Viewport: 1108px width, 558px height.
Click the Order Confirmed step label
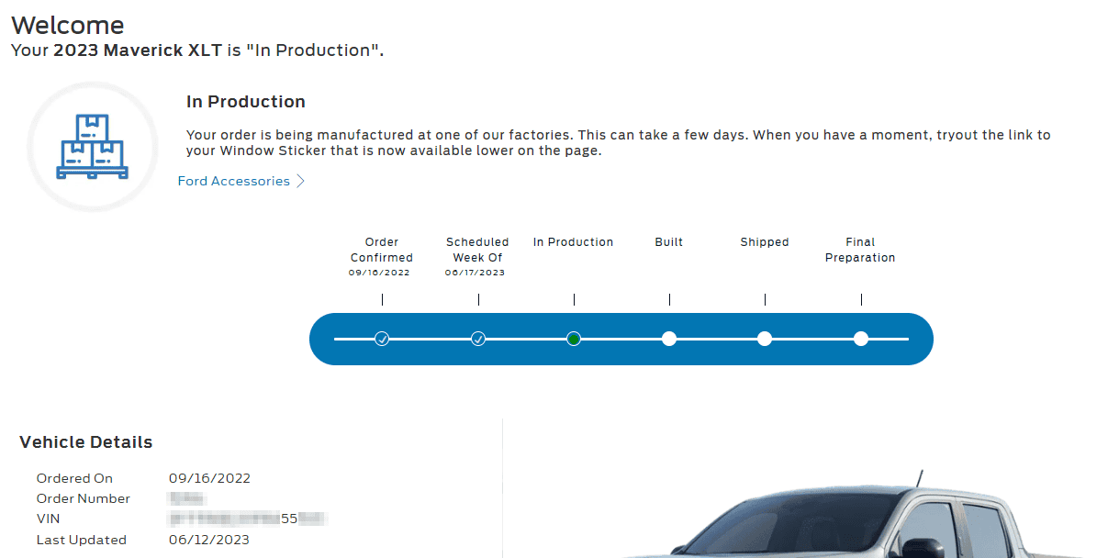[382, 250]
